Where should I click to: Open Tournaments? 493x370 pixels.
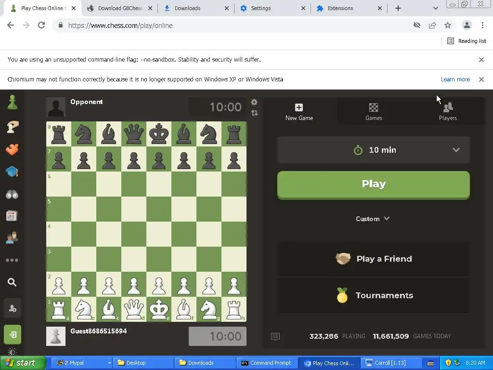pos(374,295)
